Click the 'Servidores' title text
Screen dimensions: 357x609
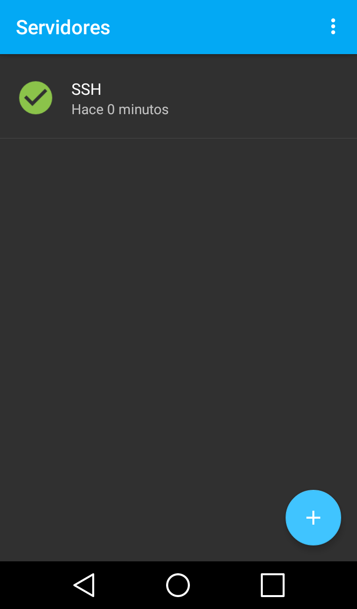(63, 27)
